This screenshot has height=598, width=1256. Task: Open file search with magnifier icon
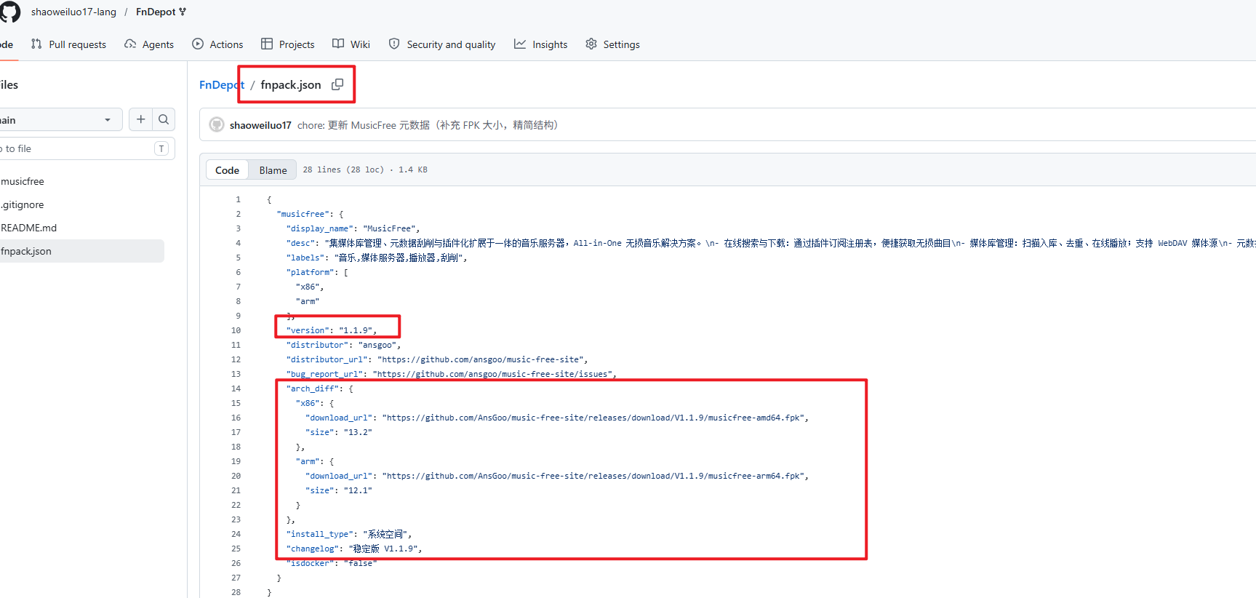[x=164, y=119]
